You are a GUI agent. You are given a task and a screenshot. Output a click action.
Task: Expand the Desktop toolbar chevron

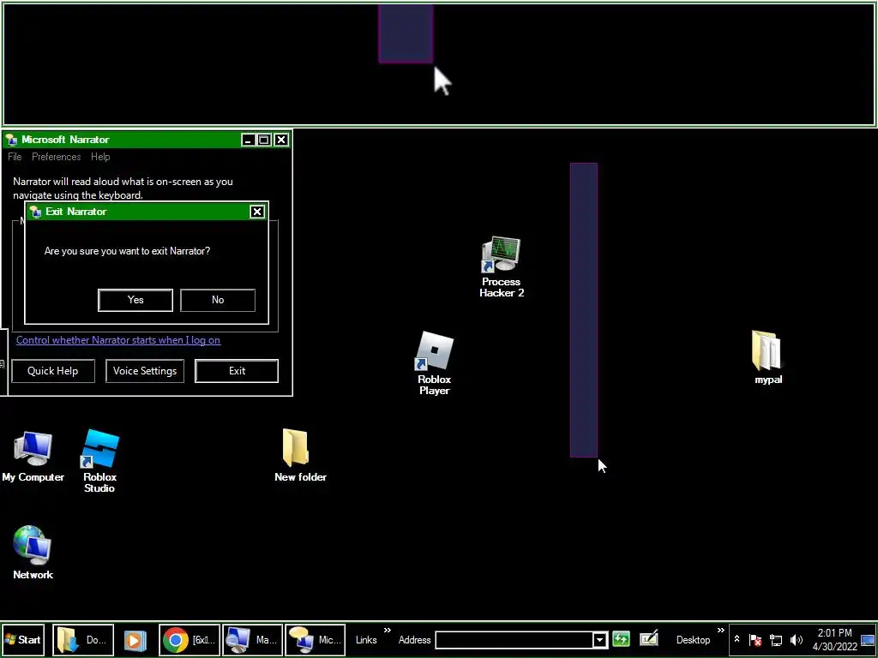720,631
